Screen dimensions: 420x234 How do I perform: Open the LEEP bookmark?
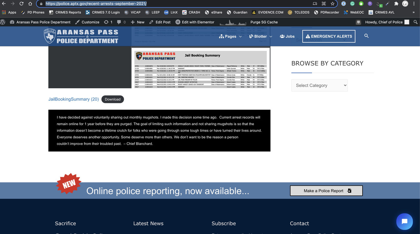(152, 12)
